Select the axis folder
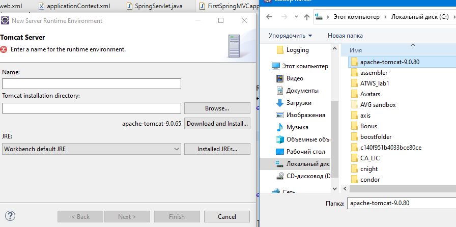Viewport: 456px width, 227px height. coord(365,116)
